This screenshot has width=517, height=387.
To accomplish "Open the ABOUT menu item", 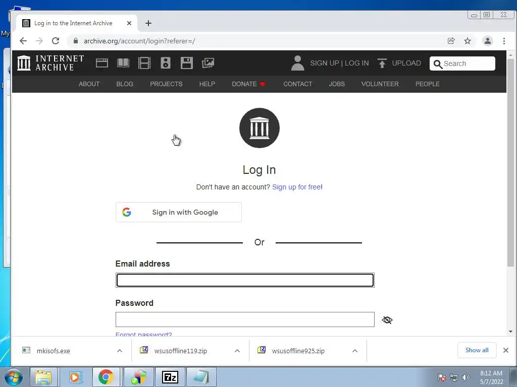I will point(89,84).
